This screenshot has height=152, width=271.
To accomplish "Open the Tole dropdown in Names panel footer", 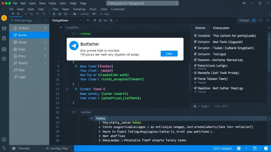I will [x=205, y=106].
